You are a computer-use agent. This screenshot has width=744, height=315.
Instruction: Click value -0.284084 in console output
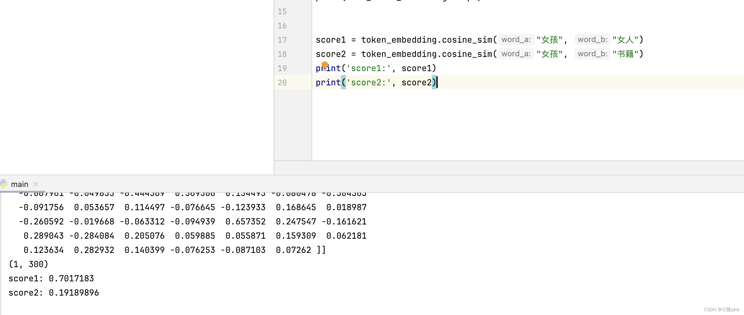[92, 236]
